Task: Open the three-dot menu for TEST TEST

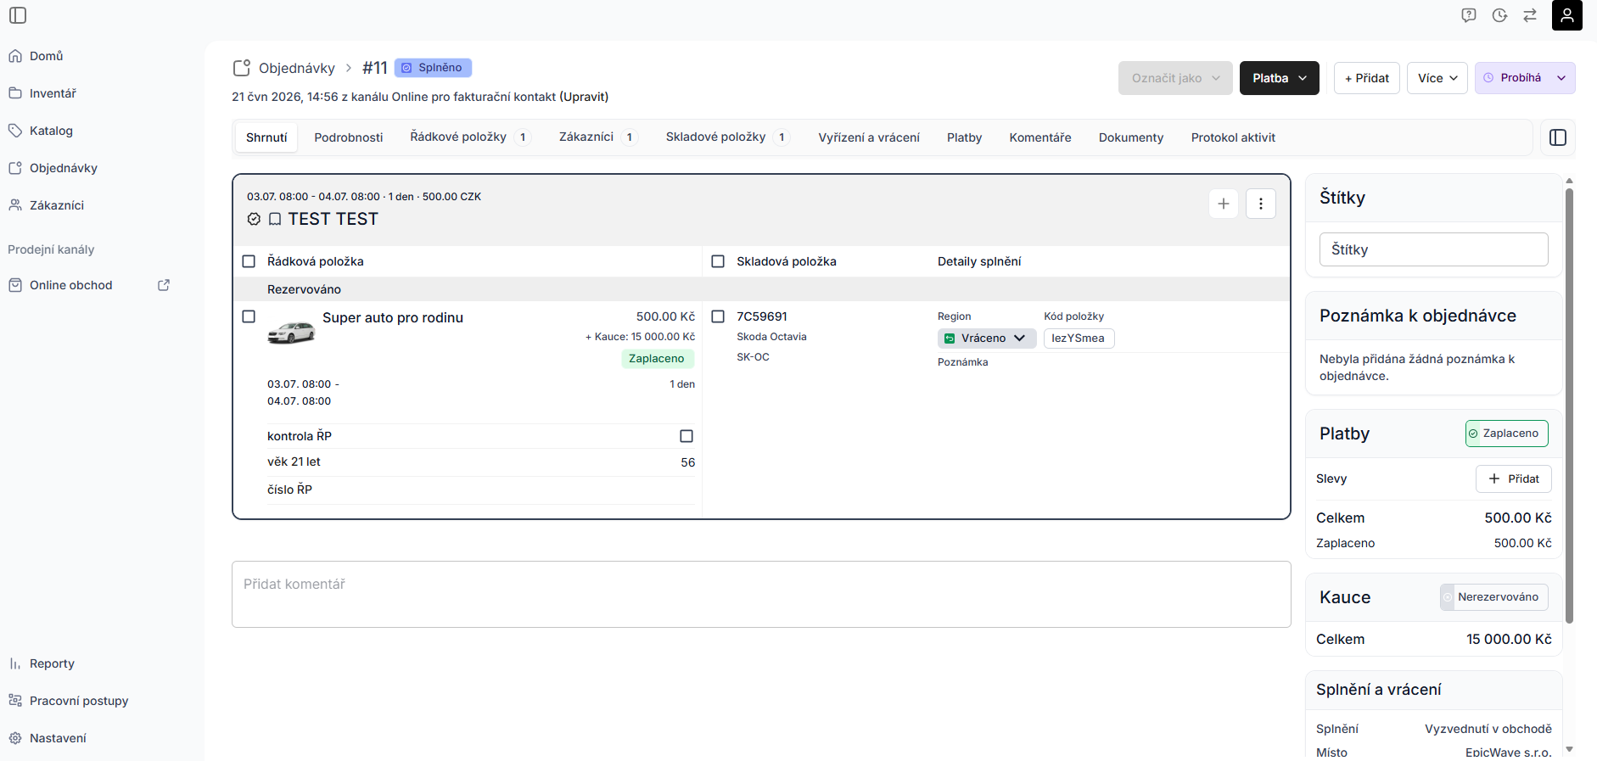Action: pos(1261,204)
